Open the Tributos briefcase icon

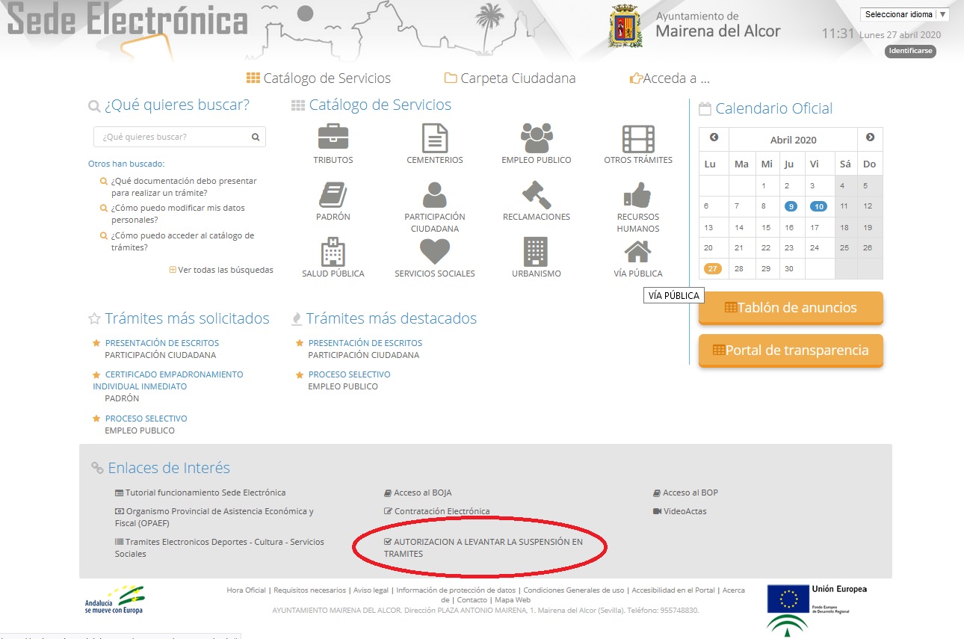click(333, 138)
